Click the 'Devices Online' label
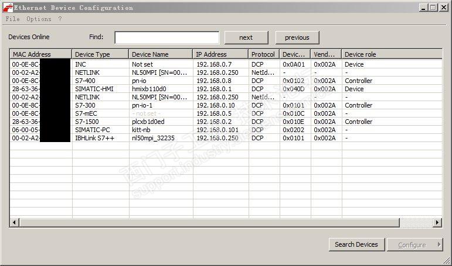The width and height of the screenshot is (452, 266). pyautogui.click(x=29, y=37)
